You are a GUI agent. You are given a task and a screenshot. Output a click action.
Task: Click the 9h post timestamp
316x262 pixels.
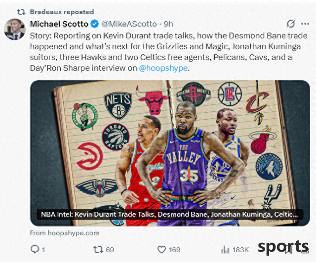point(168,24)
